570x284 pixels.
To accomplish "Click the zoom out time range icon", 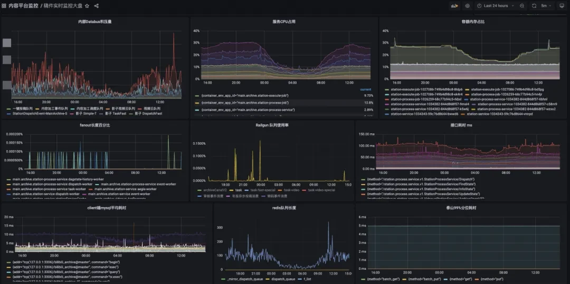I will pos(522,6).
